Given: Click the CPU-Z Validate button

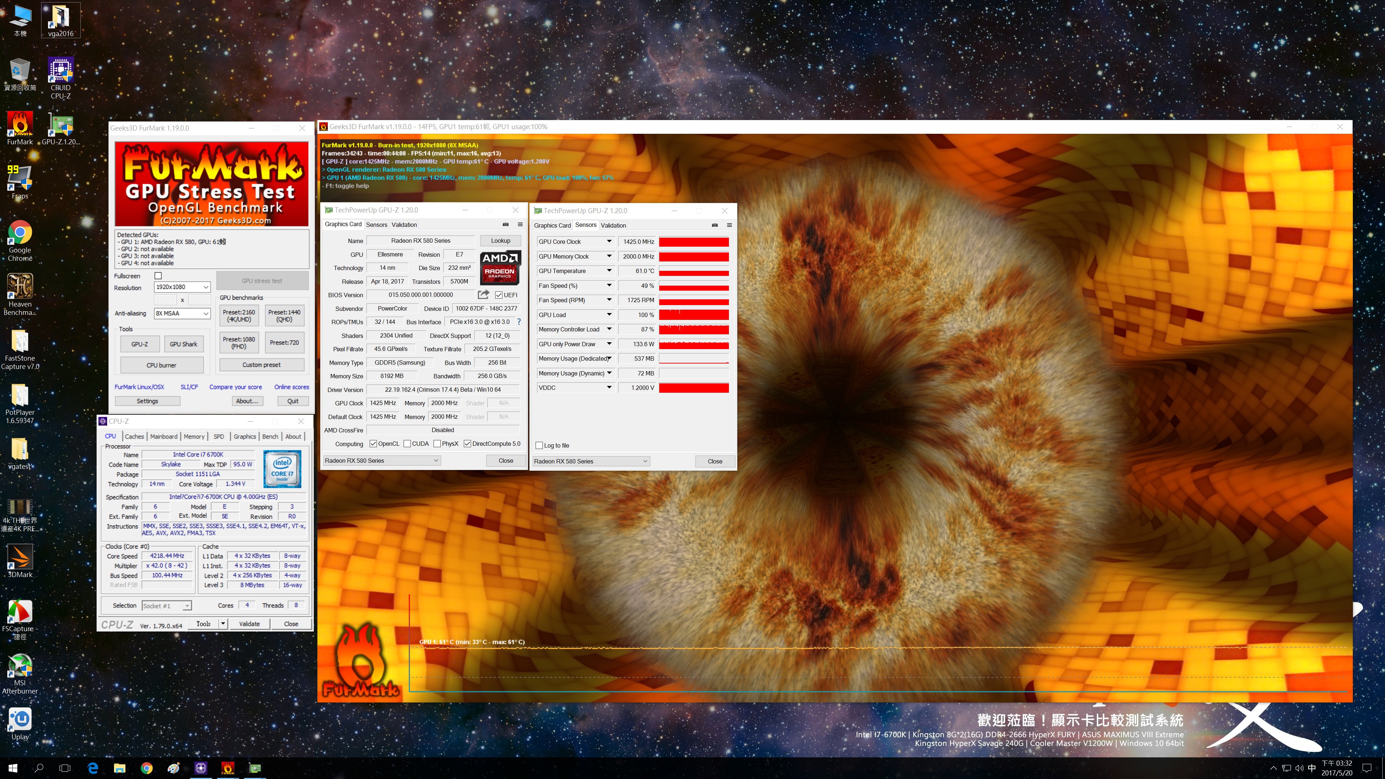Looking at the screenshot, I should (249, 624).
